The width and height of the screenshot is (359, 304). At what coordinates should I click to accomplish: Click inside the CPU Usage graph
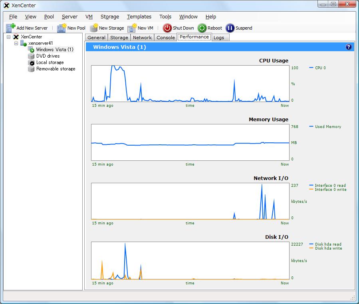click(x=190, y=84)
